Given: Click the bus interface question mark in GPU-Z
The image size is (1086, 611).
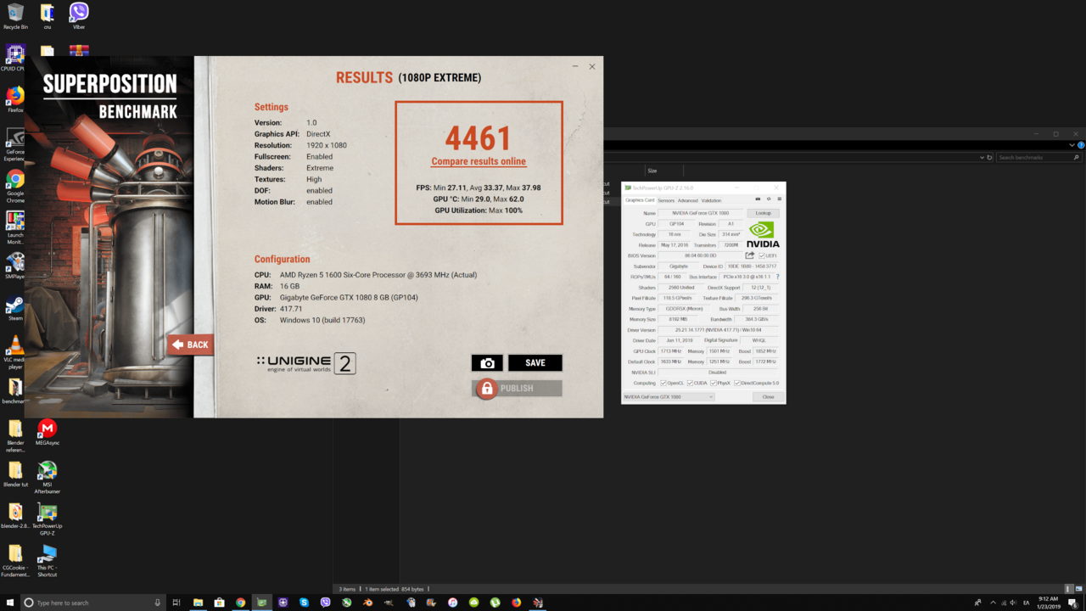Looking at the screenshot, I should (777, 277).
